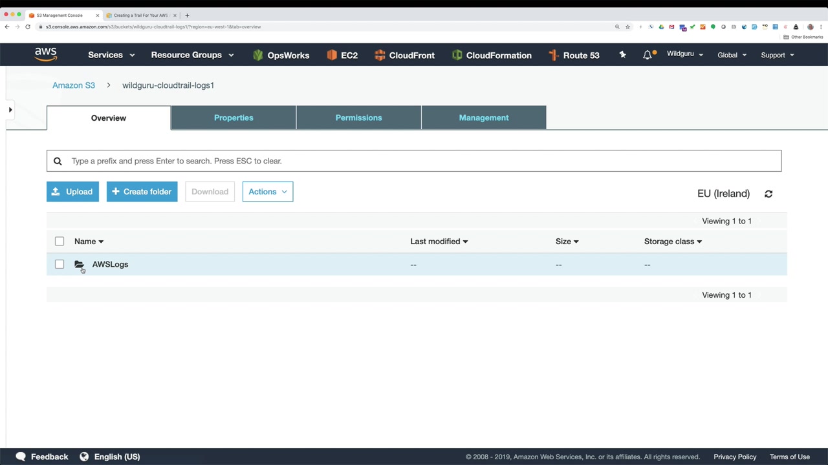Open the Other Bookmarks folder
828x465 pixels.
(803, 37)
